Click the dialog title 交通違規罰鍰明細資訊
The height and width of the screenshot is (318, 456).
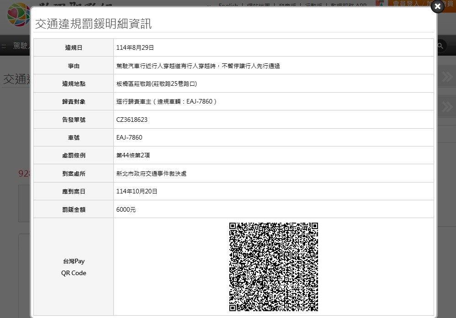(x=93, y=24)
